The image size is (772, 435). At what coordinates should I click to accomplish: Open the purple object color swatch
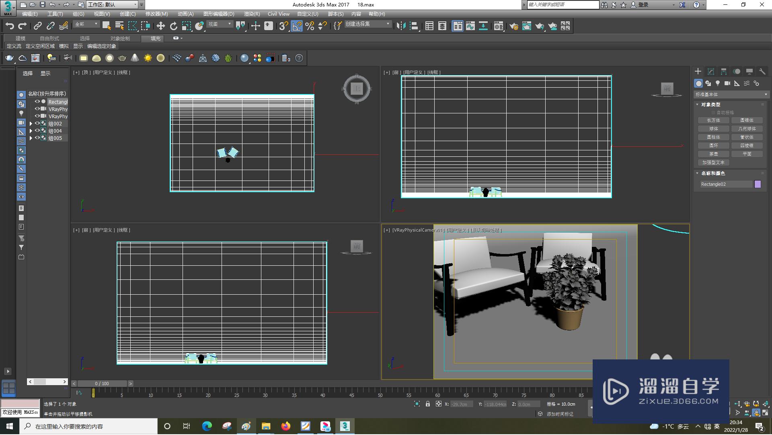[x=758, y=184]
